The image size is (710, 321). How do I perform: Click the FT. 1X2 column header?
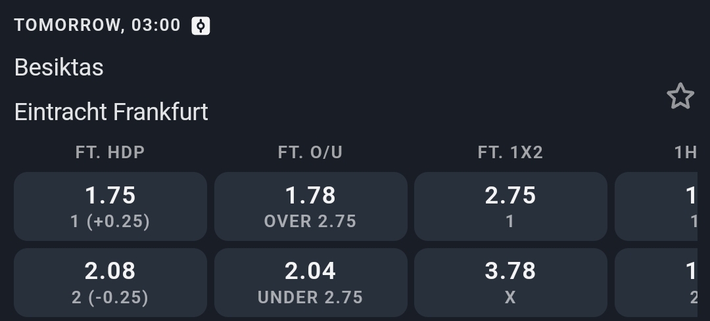pyautogui.click(x=510, y=152)
